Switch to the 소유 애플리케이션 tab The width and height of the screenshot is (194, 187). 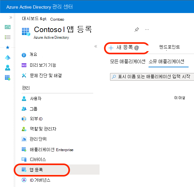coord(166,61)
